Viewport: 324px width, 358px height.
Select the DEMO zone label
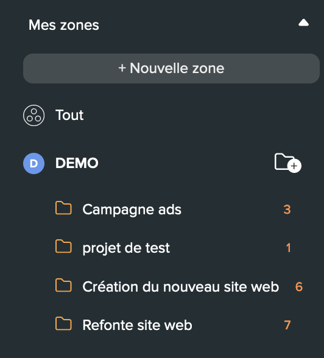click(77, 163)
